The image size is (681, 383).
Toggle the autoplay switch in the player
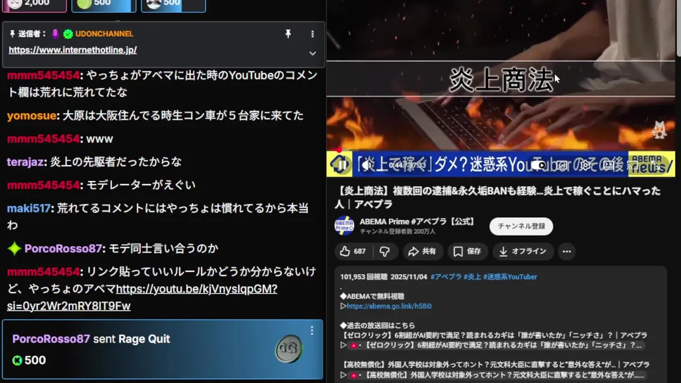(x=537, y=165)
